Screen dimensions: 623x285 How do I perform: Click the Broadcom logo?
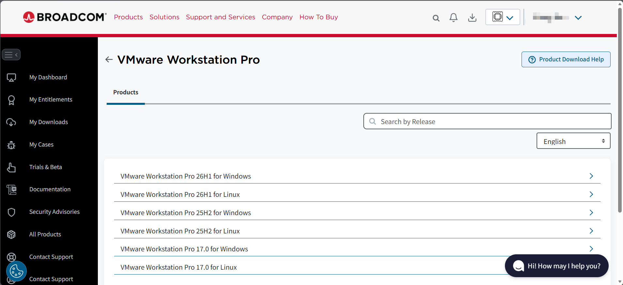tap(65, 17)
